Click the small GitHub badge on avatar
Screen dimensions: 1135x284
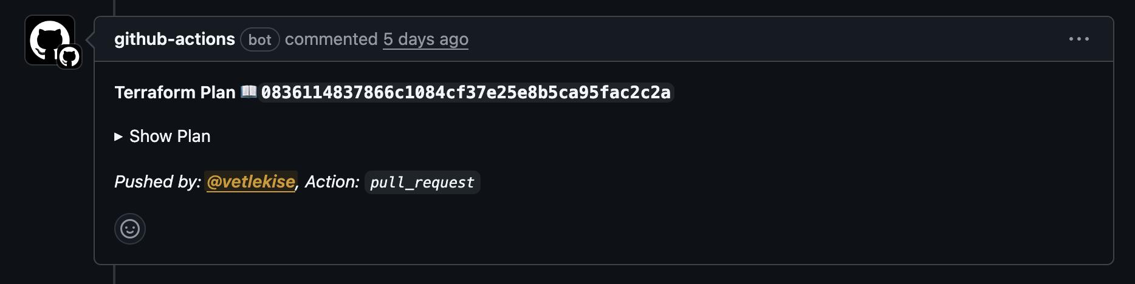tap(69, 58)
